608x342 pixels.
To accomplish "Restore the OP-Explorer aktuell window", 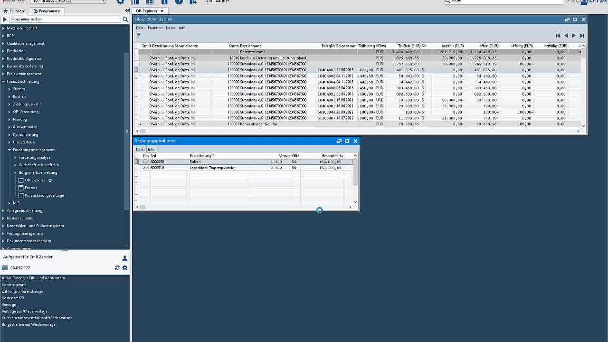I will tap(567, 19).
